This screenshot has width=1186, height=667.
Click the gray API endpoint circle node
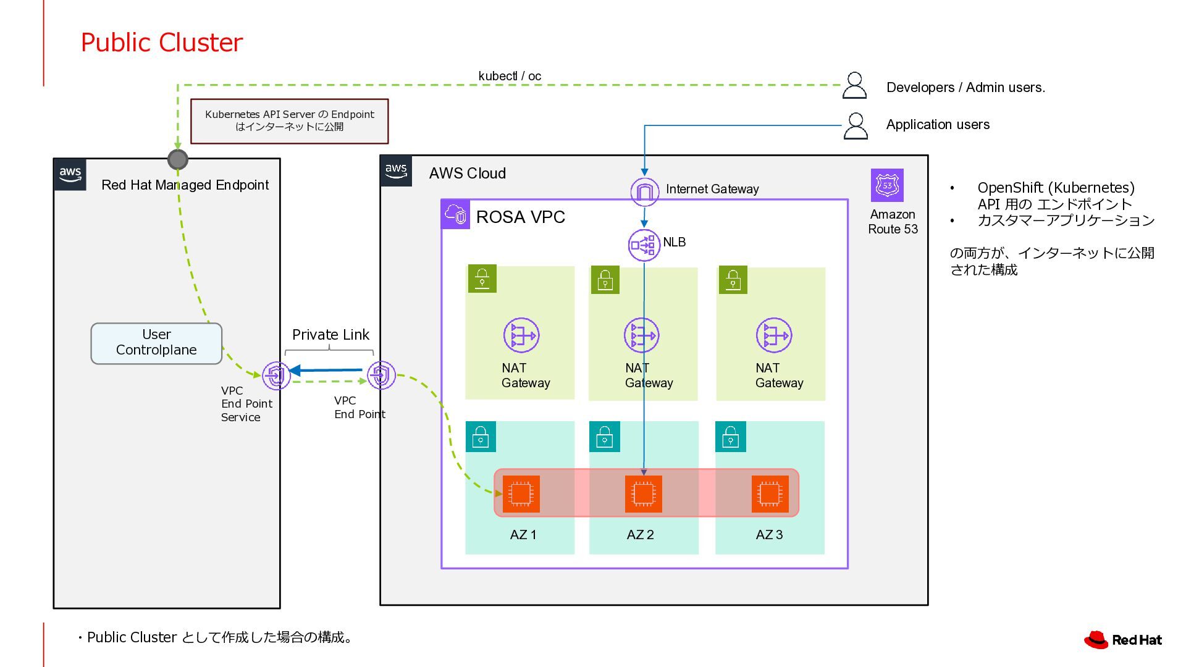[178, 159]
